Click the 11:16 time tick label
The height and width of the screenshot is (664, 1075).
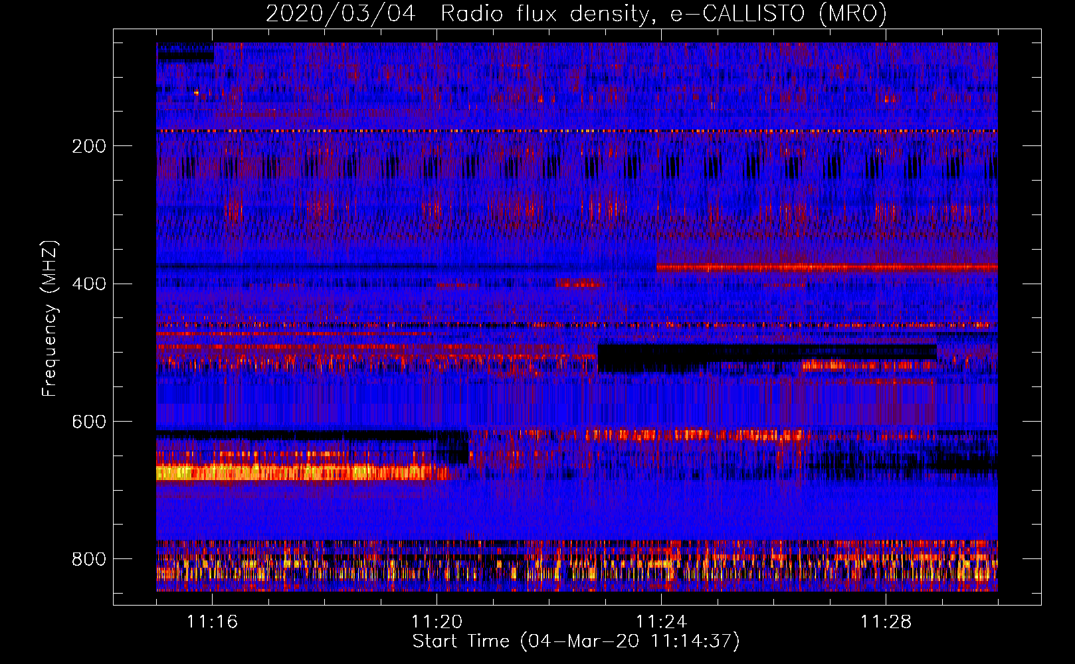[x=212, y=622]
